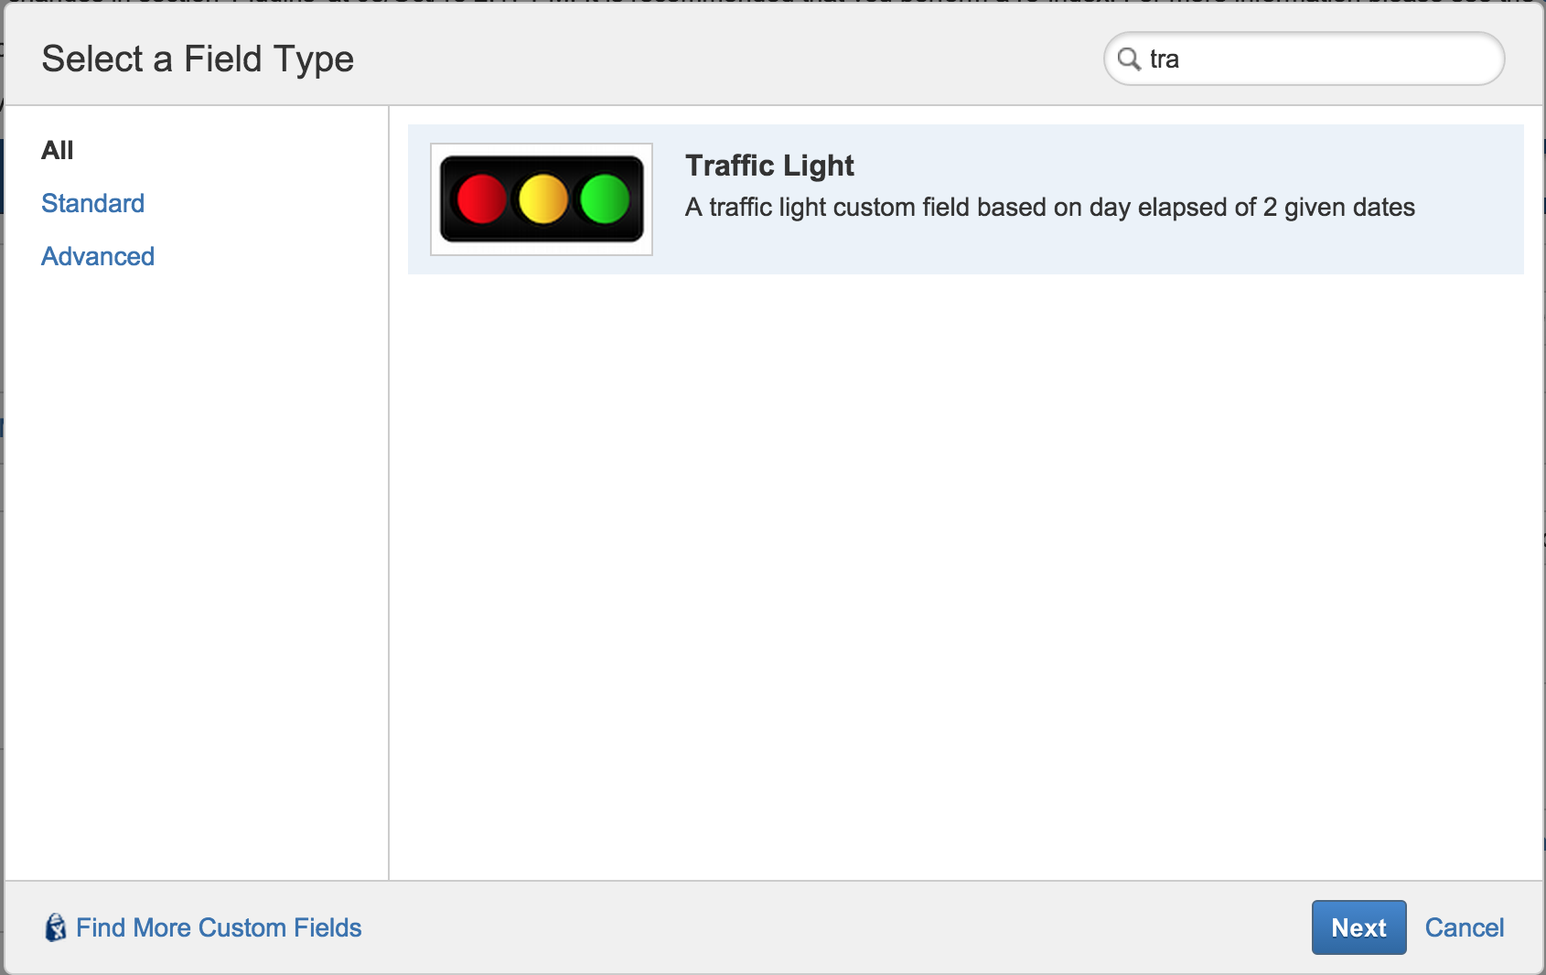The image size is (1546, 975).
Task: Click the 'Select a Field Type' dialog title
Action: [x=198, y=58]
